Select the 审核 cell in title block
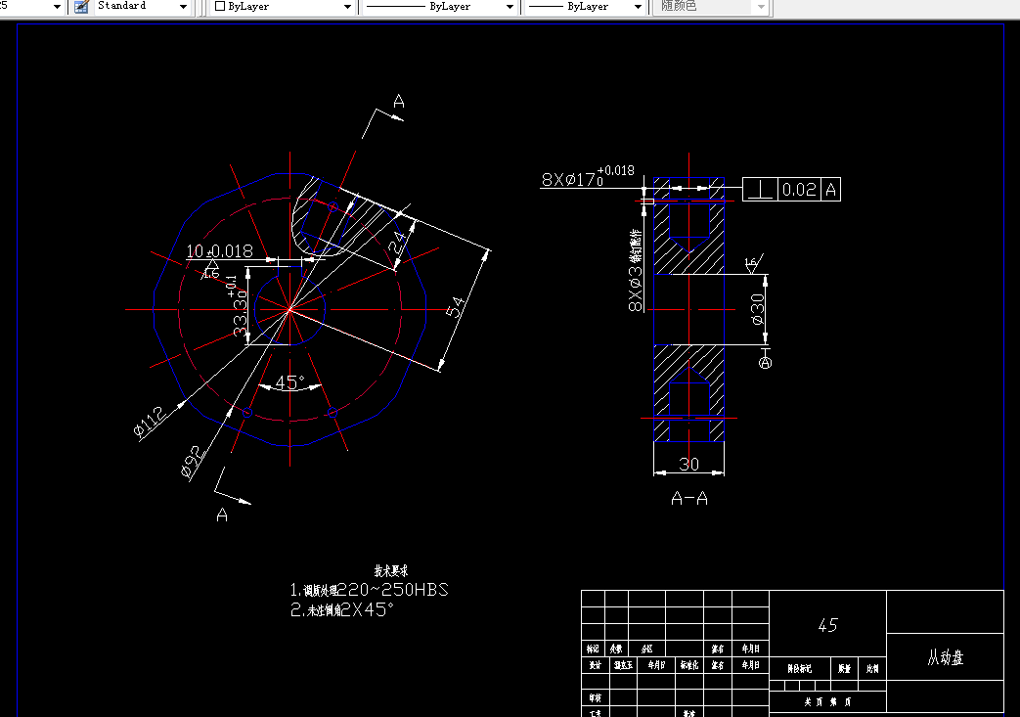Screen dimensions: 1020x717 pos(596,697)
